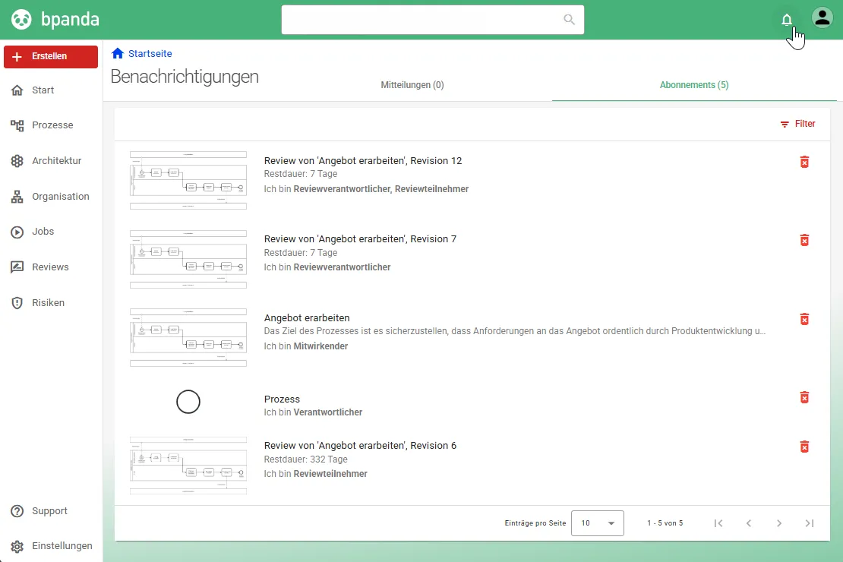This screenshot has width=843, height=562.
Task: Click the Startseite home icon
Action: 118,53
